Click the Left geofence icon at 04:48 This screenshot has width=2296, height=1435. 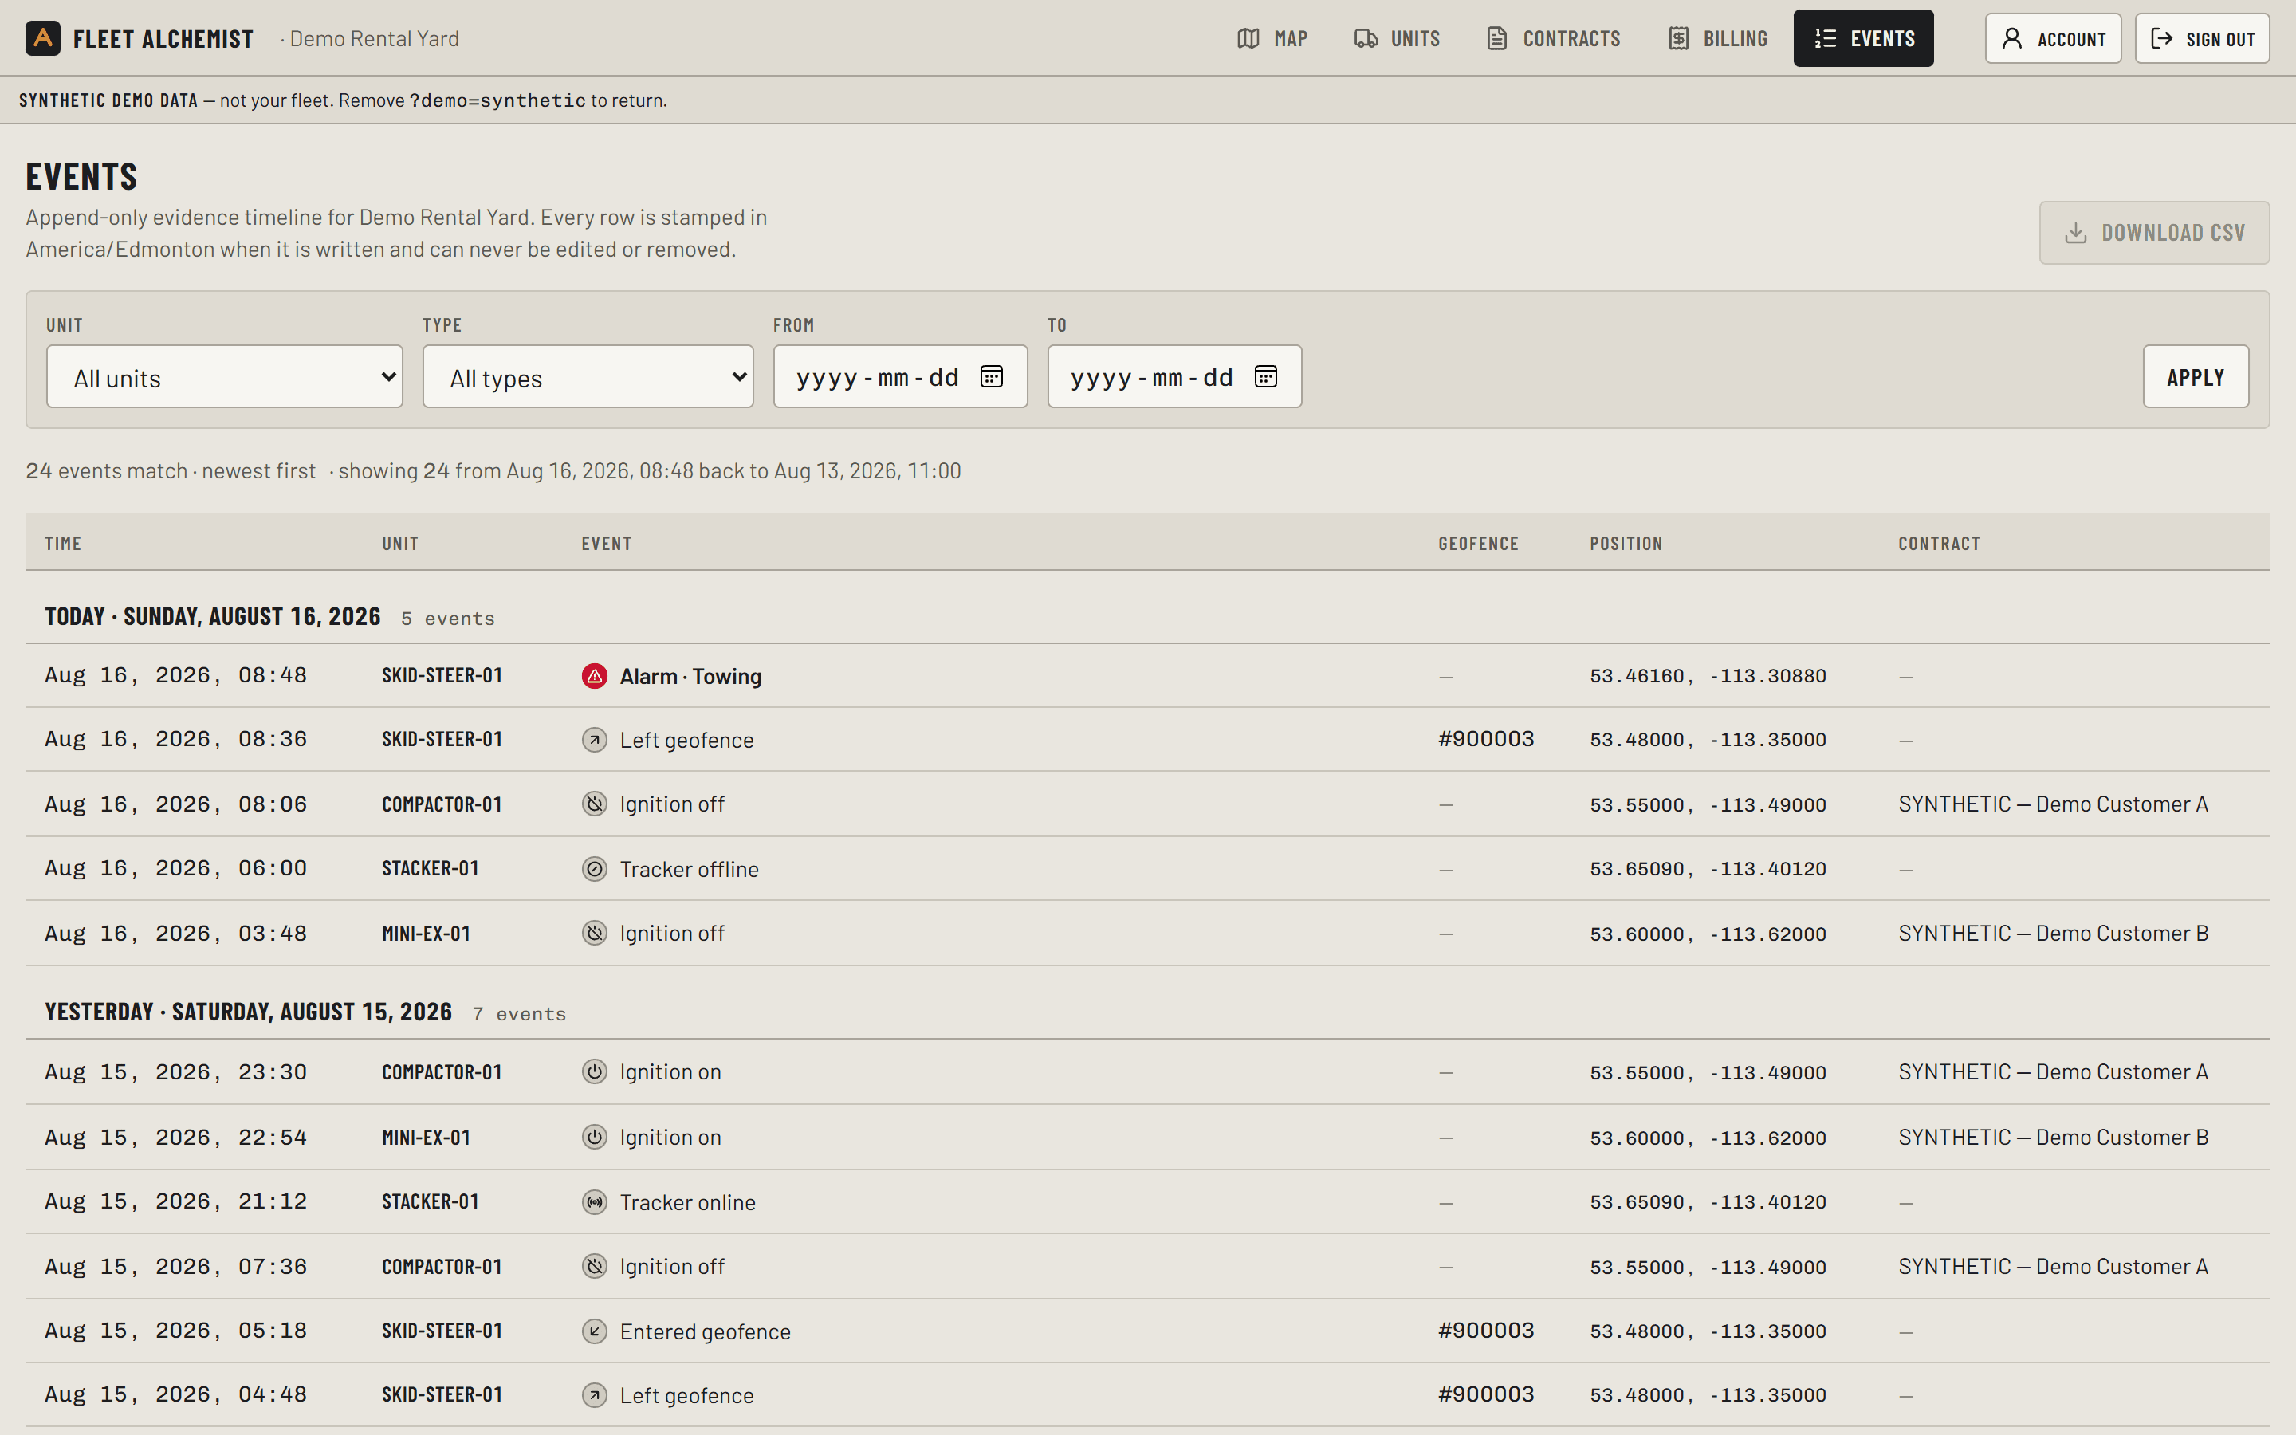[594, 1395]
